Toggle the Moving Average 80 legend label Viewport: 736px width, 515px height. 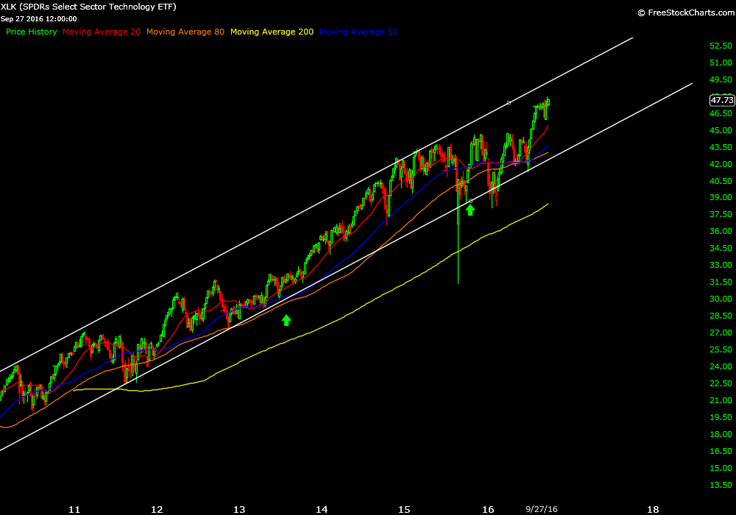[185, 32]
